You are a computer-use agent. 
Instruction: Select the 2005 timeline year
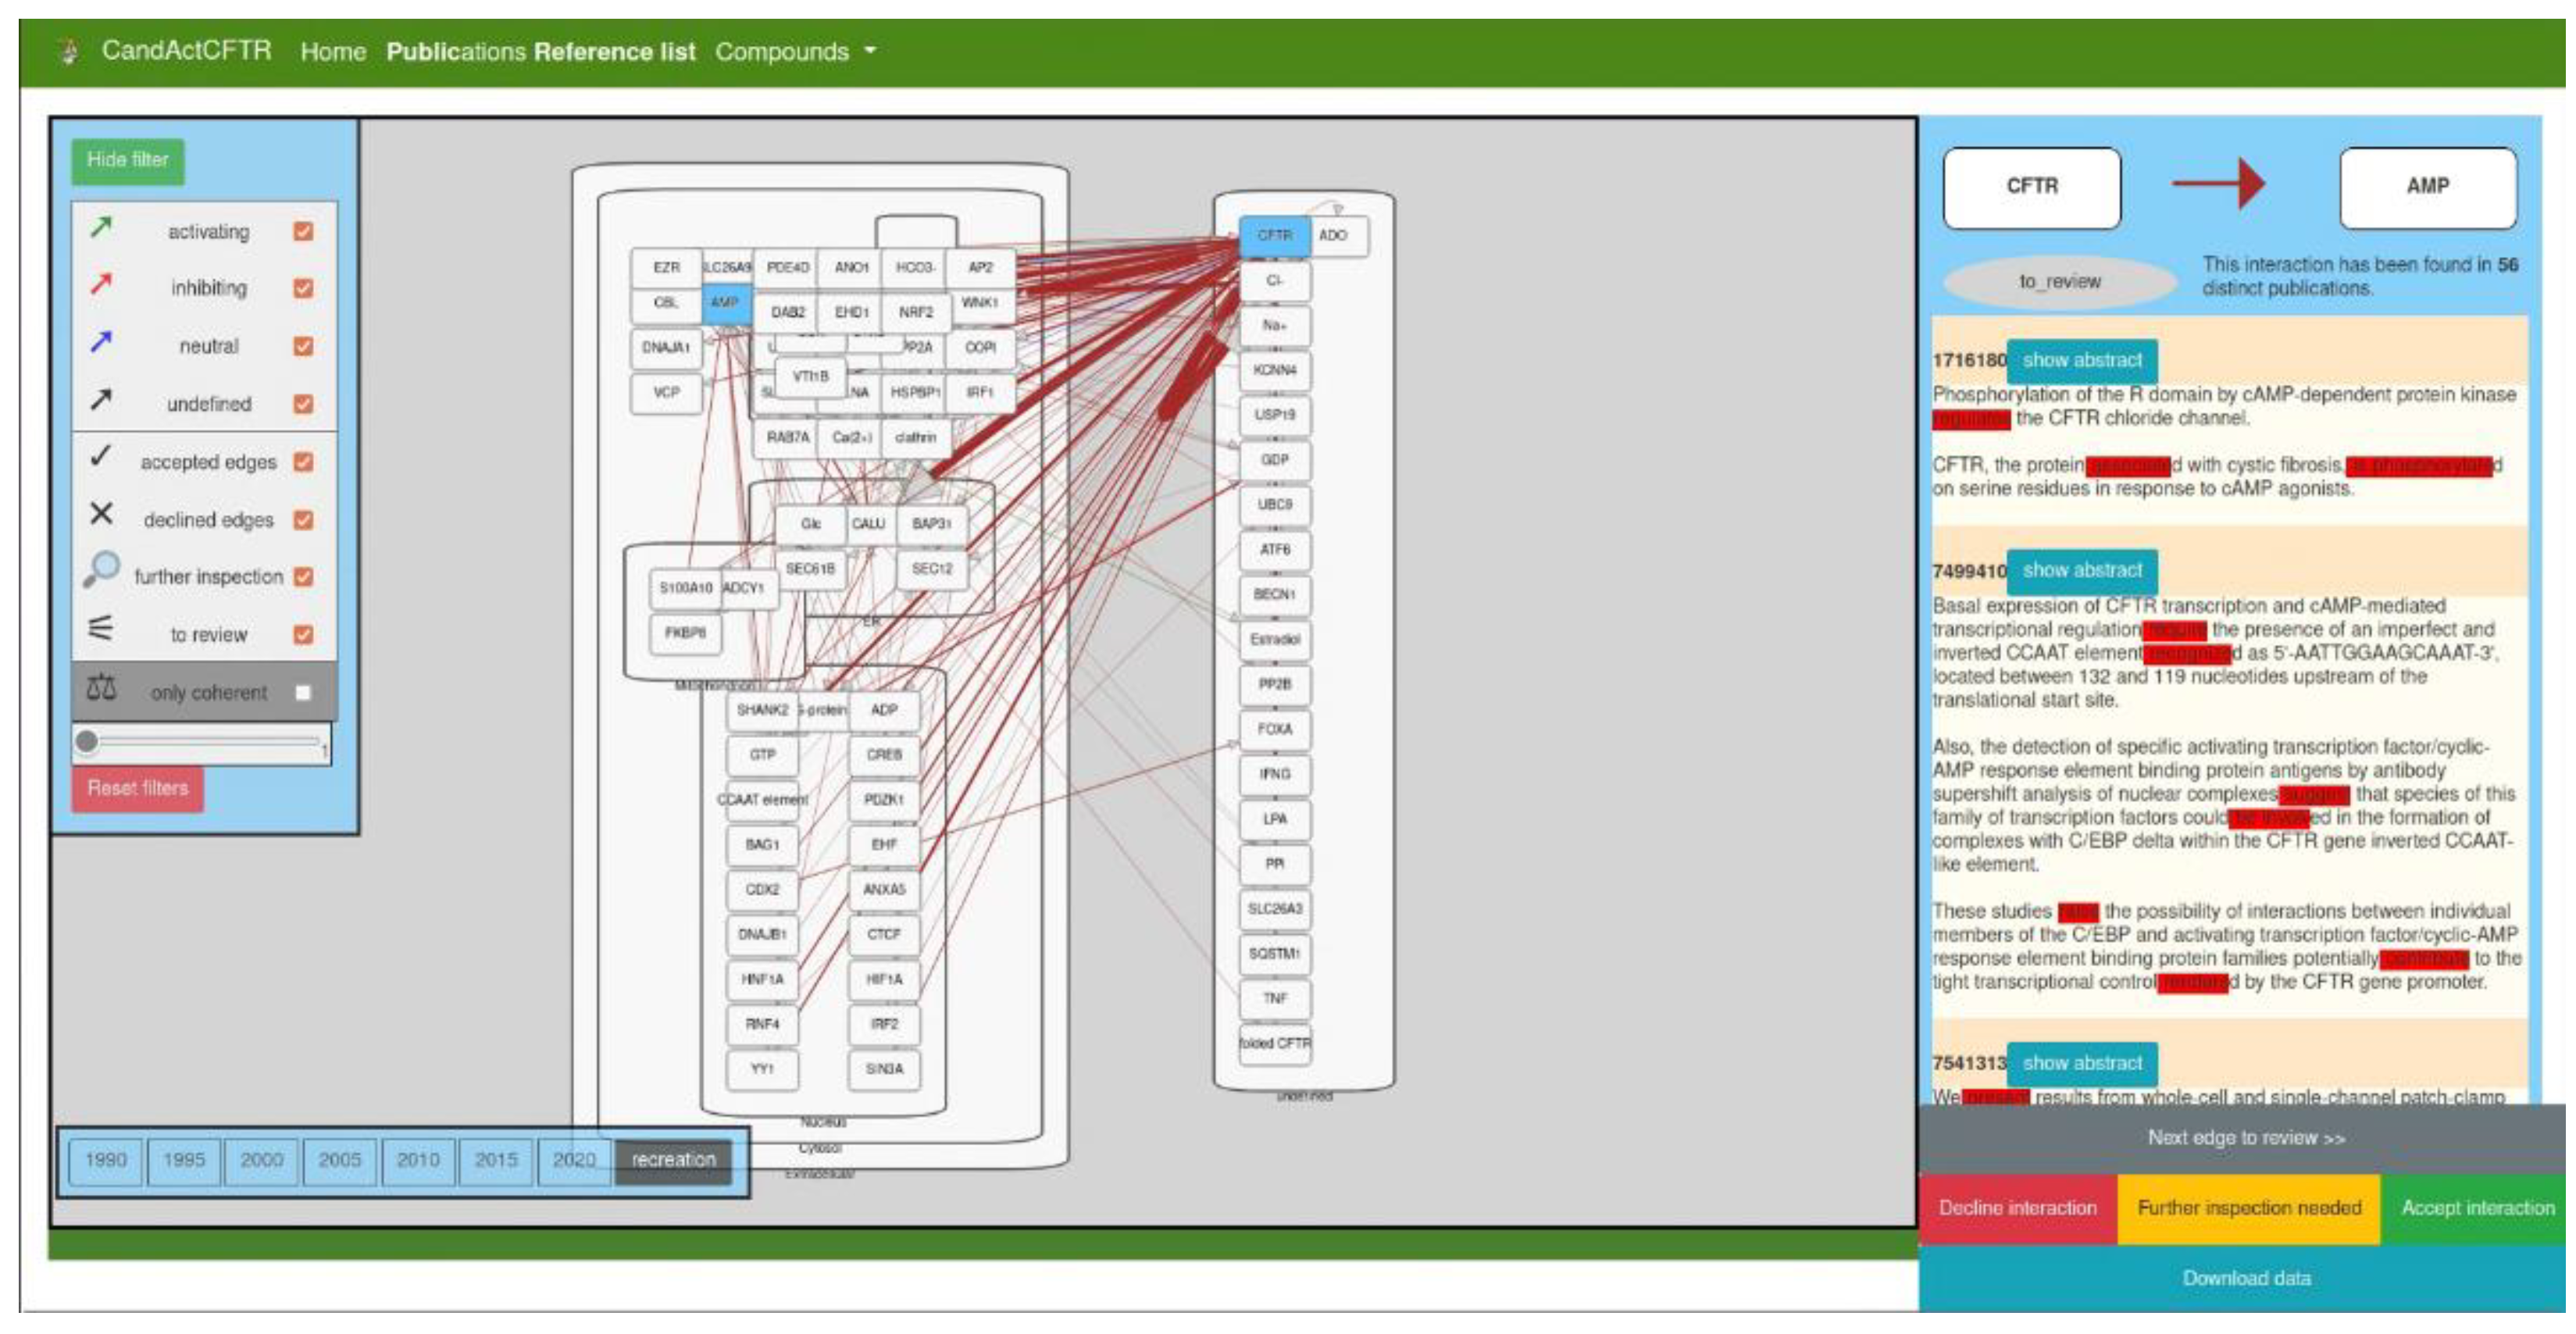tap(340, 1160)
